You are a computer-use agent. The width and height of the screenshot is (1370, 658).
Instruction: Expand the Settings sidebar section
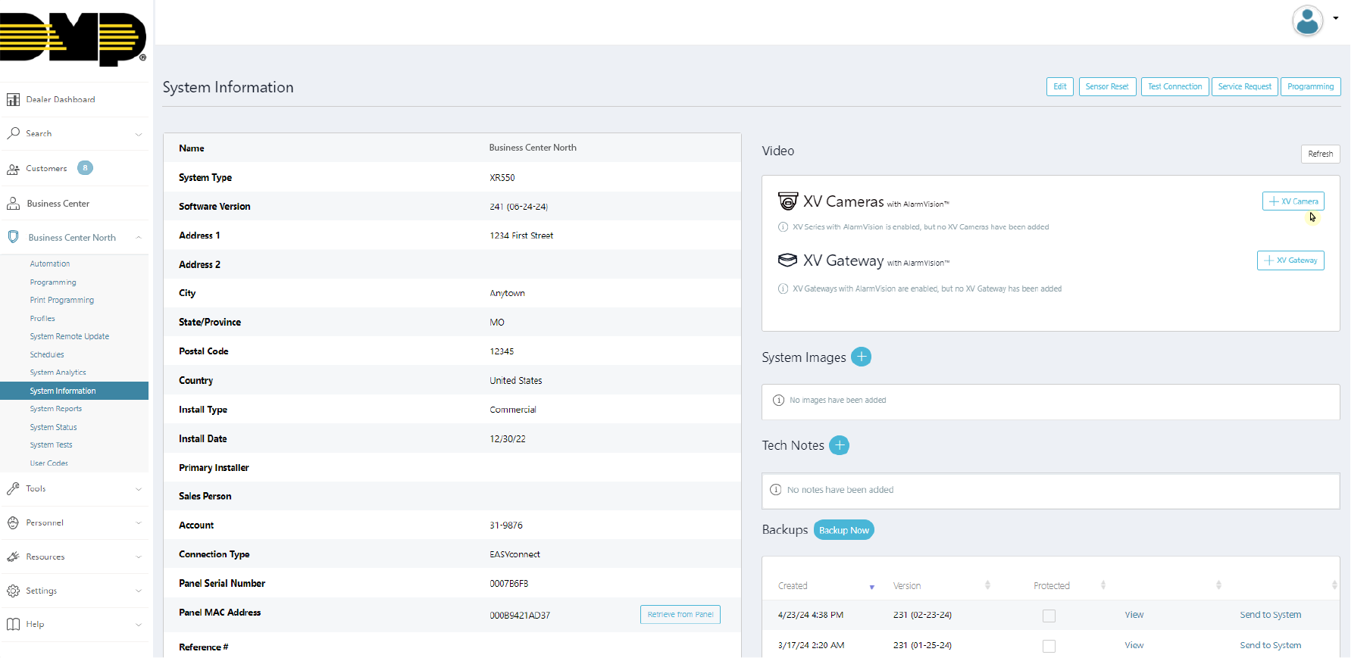click(74, 591)
